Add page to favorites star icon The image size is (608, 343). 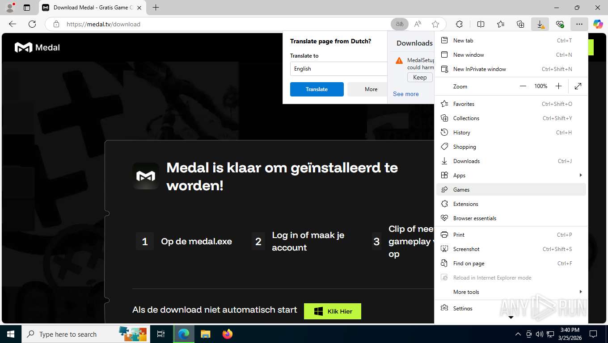(435, 24)
